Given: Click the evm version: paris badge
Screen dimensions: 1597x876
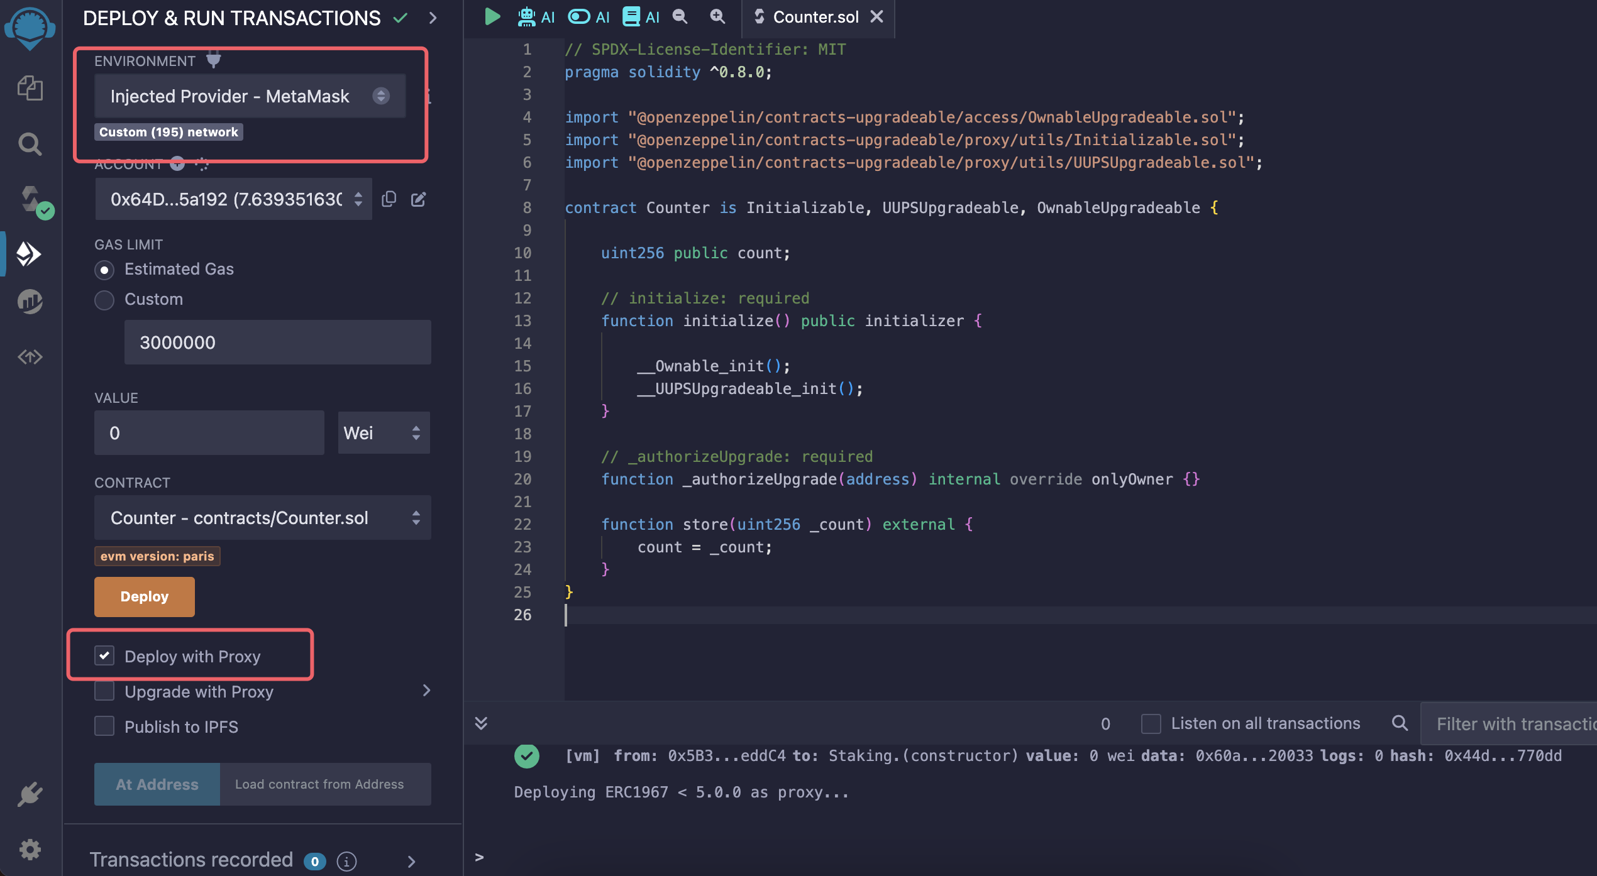Looking at the screenshot, I should pyautogui.click(x=157, y=556).
